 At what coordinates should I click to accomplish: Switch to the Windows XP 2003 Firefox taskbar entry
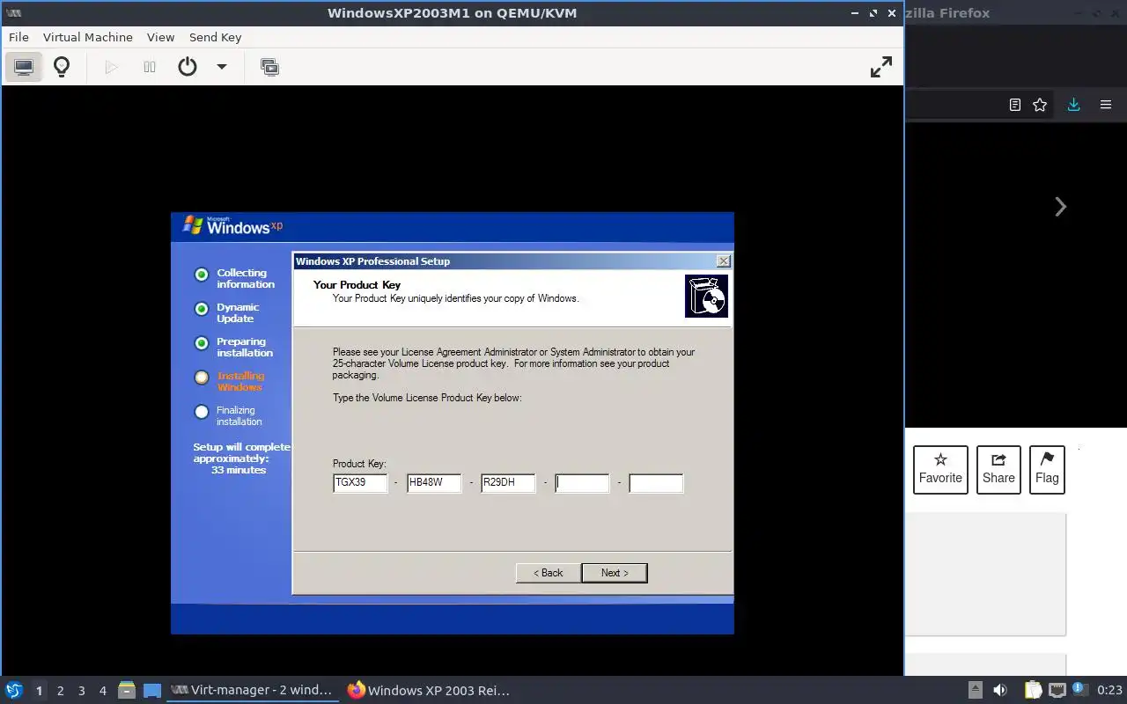coord(429,690)
